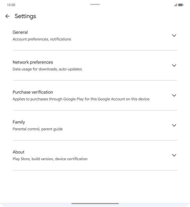The image size is (190, 207).
Task: Tap the back arrow icon
Action: (8, 16)
